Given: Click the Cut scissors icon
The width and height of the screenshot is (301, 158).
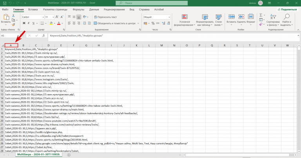Looking at the screenshot, I should [13, 16].
